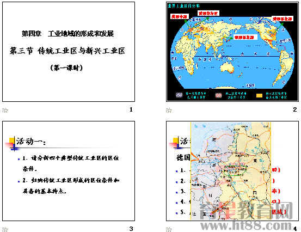The image size is (301, 232).
Task: Select the world map slide thumbnail
Action: pos(232,52)
